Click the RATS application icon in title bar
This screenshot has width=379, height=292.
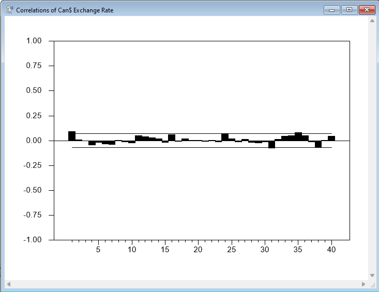tap(10, 10)
